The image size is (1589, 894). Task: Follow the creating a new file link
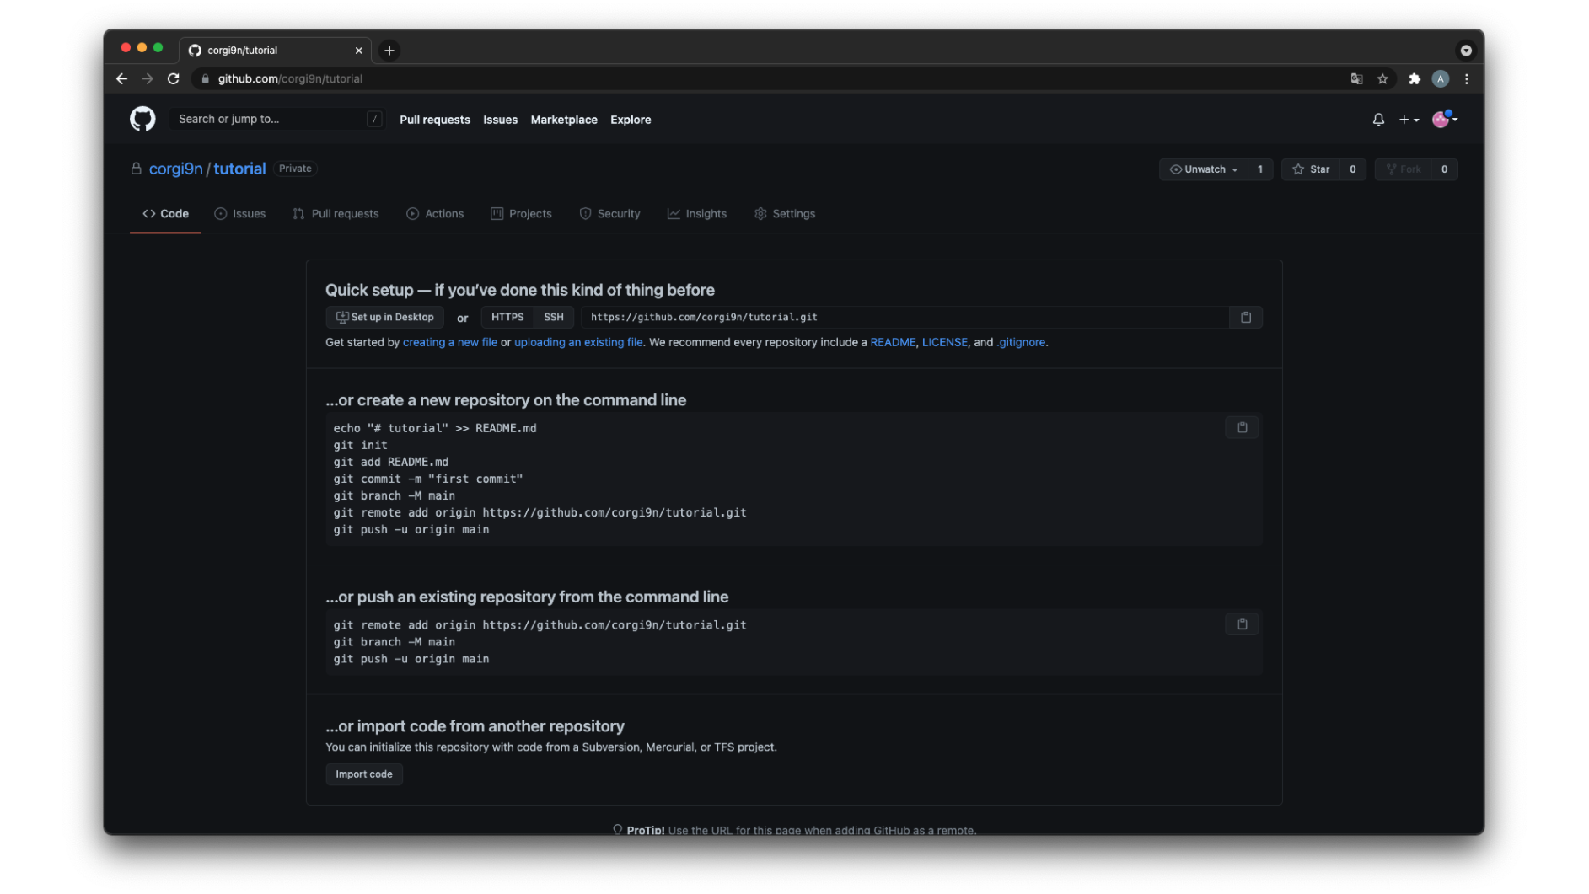(450, 342)
